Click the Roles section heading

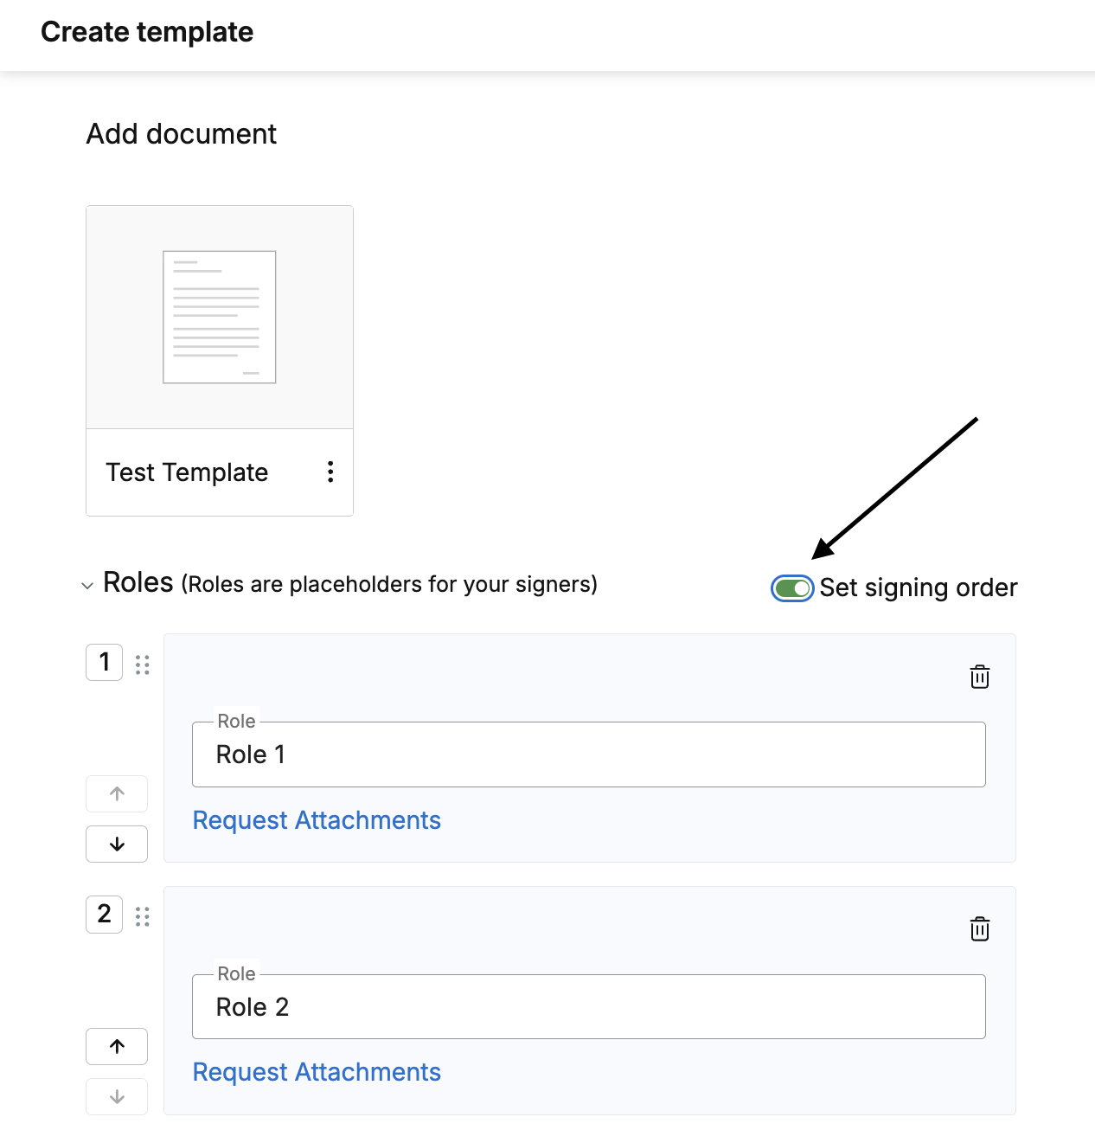tap(138, 582)
